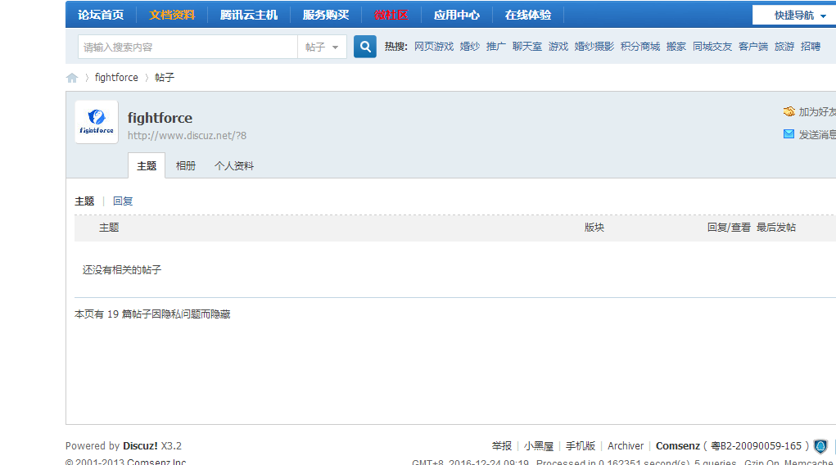Image resolution: width=836 pixels, height=465 pixels.
Task: Switch to the 个人资料 tab
Action: [x=234, y=166]
